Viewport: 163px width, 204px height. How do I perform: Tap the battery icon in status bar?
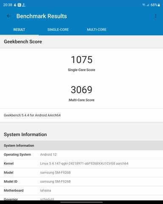(x=159, y=5)
